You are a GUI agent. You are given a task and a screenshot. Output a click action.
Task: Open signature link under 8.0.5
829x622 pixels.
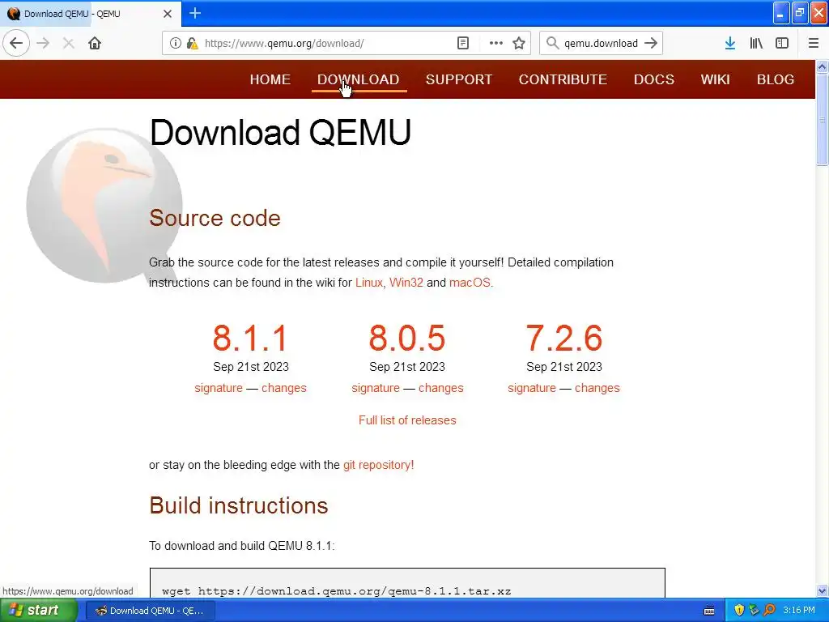[x=376, y=388]
